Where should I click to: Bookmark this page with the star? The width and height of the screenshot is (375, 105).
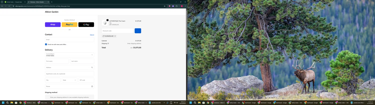(x=164, y=6)
